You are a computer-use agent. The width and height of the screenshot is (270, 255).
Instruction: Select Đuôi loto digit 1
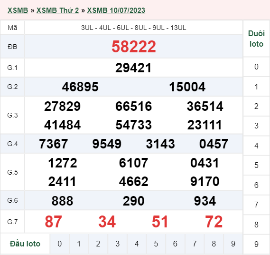point(256,87)
